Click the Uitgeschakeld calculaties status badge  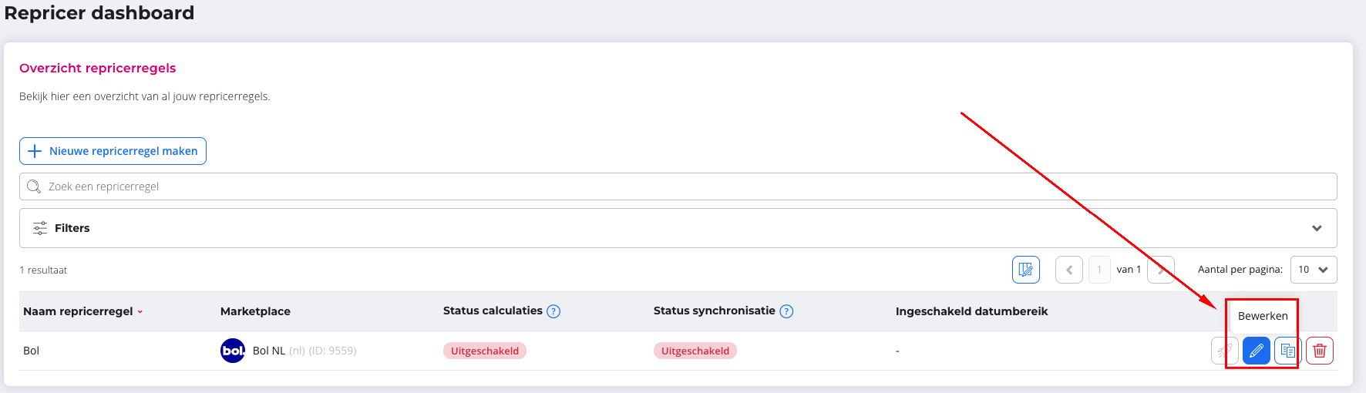[x=484, y=351]
